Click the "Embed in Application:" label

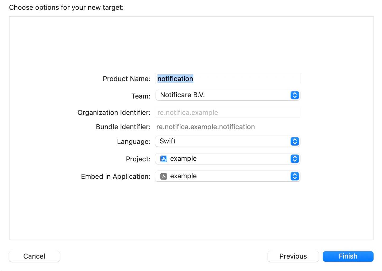coord(115,176)
